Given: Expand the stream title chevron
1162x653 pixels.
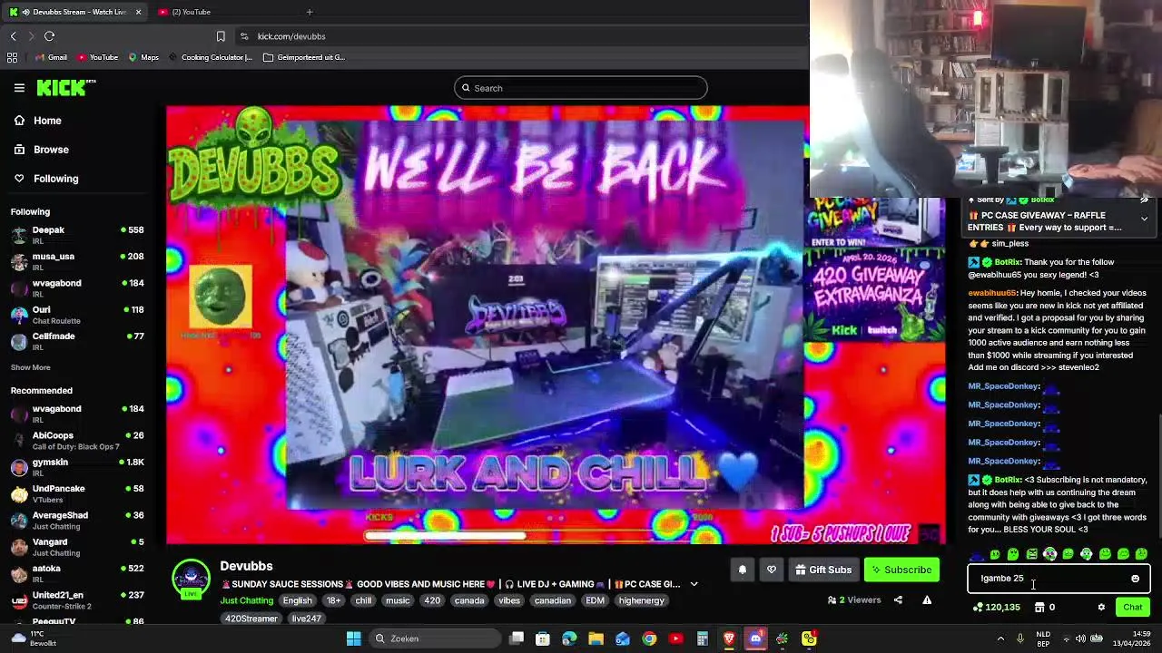Looking at the screenshot, I should pos(694,585).
